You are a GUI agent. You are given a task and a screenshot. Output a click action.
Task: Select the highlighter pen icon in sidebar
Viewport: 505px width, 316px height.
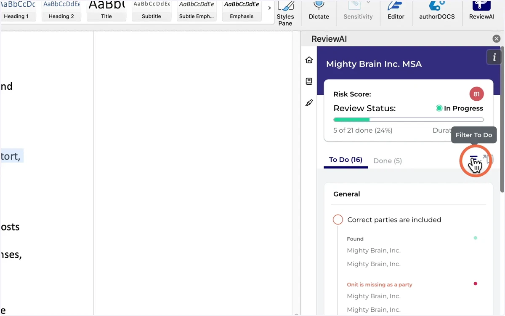click(x=309, y=103)
